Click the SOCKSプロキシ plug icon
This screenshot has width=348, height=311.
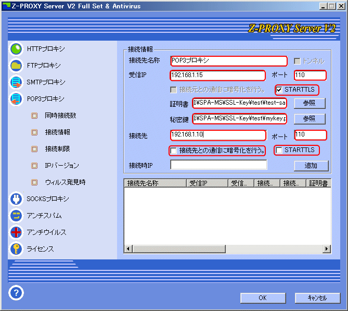(16, 198)
